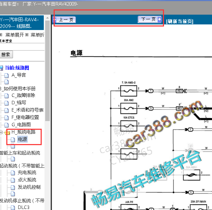Click the 10A ETCS fuse symbol
Screen dimensions: 212x210
129,126
